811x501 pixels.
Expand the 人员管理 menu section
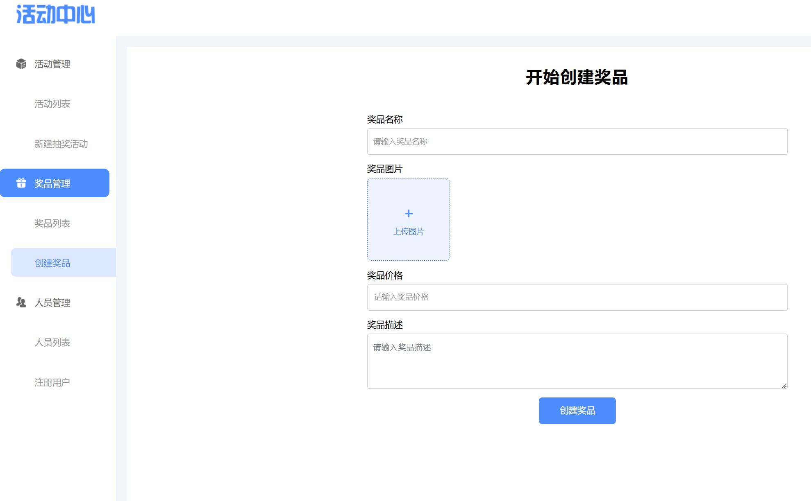pyautogui.click(x=52, y=303)
